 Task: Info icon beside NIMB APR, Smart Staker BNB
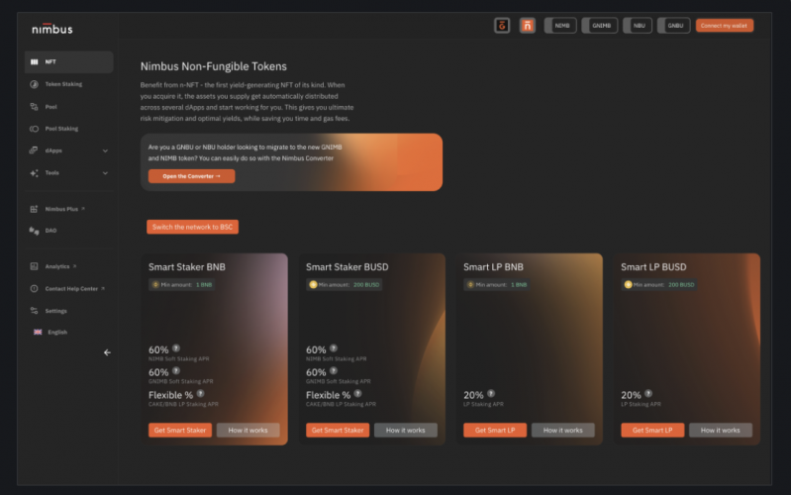pos(176,348)
